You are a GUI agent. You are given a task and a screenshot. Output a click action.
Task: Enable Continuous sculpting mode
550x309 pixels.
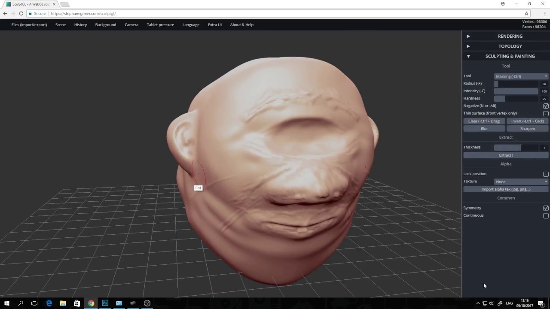pyautogui.click(x=546, y=215)
